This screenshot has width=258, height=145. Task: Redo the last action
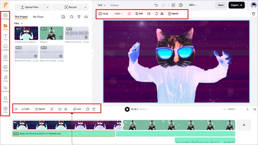(164, 5)
